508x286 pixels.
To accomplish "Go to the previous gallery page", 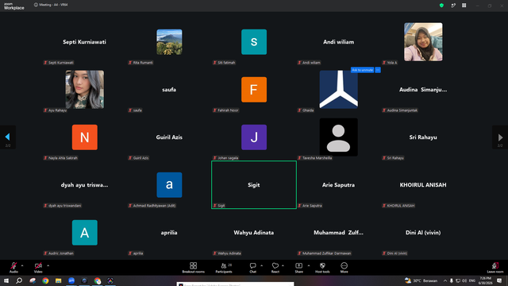I will (8, 137).
